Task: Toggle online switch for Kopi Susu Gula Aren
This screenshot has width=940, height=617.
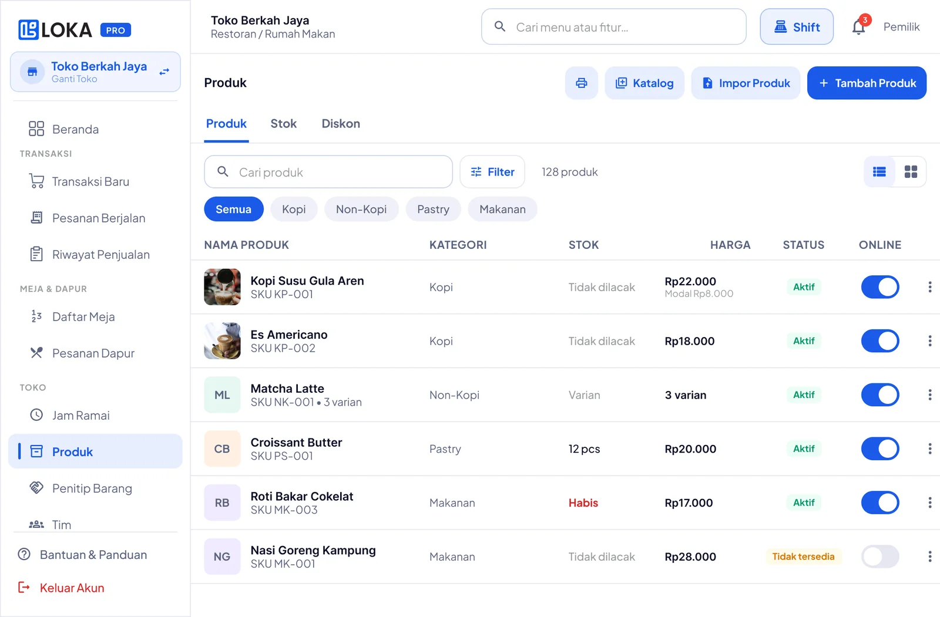Action: tap(880, 287)
